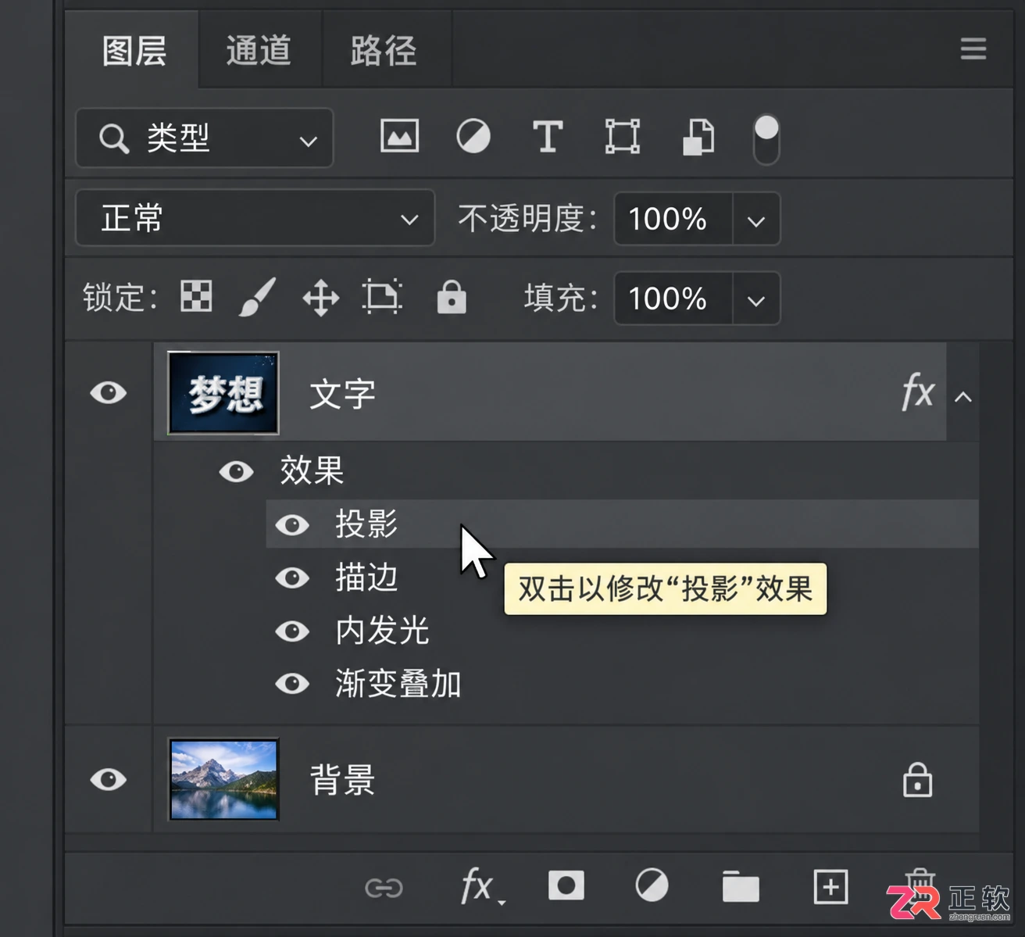The height and width of the screenshot is (937, 1025).
Task: Lock all padlock icon
Action: click(x=452, y=297)
